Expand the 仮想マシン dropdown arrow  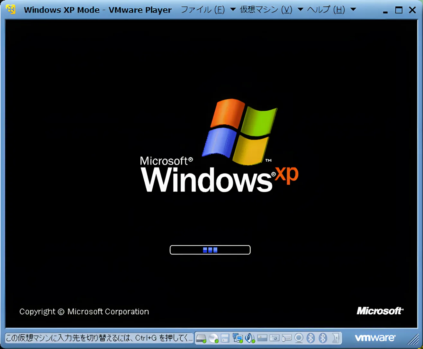(300, 10)
